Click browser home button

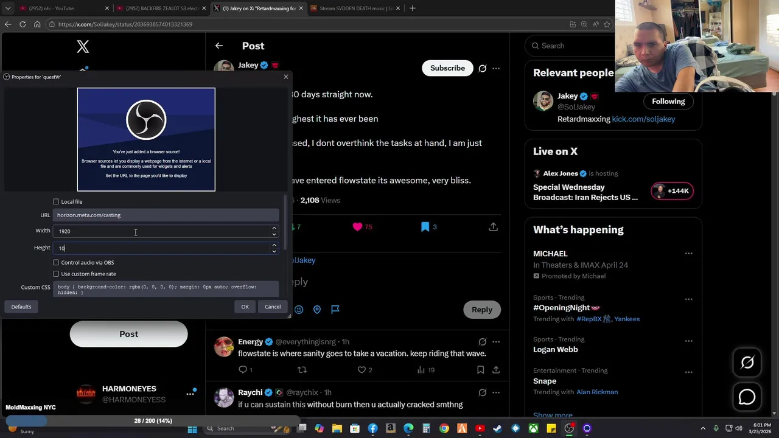[x=37, y=24]
